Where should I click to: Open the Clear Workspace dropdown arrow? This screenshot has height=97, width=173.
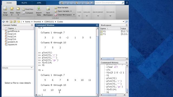[74, 15]
